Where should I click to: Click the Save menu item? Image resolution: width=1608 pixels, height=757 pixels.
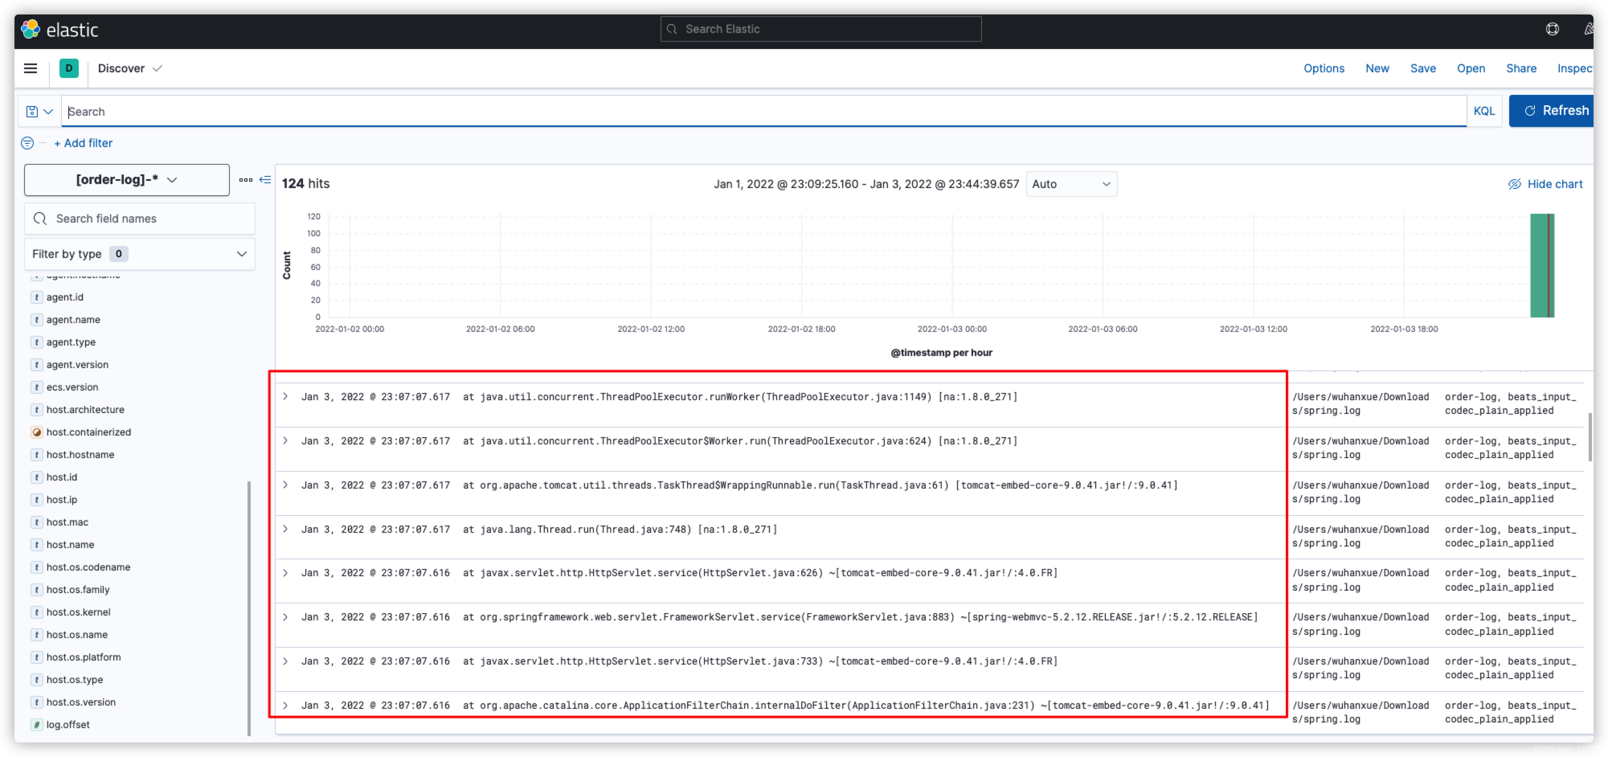pyautogui.click(x=1423, y=68)
